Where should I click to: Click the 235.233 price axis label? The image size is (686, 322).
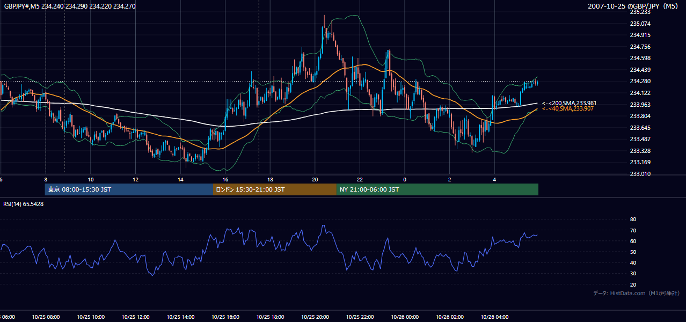tap(640, 12)
